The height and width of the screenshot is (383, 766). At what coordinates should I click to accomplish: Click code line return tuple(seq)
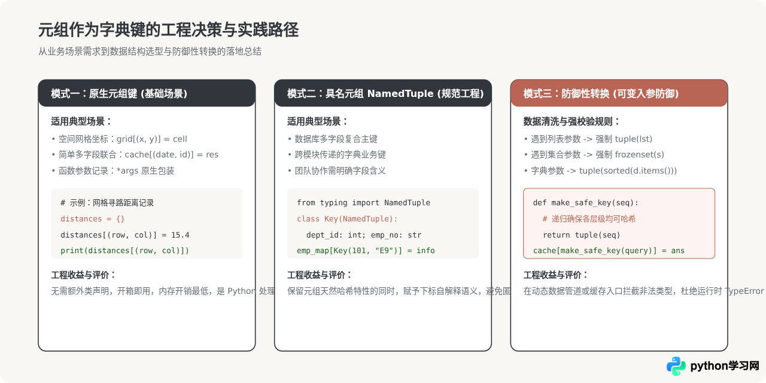point(582,235)
